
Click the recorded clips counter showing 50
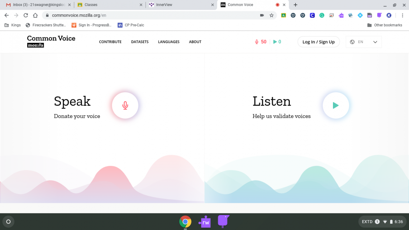(x=260, y=42)
